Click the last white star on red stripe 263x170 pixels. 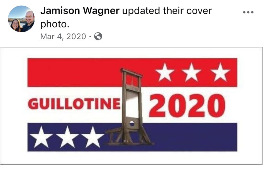click(x=220, y=72)
